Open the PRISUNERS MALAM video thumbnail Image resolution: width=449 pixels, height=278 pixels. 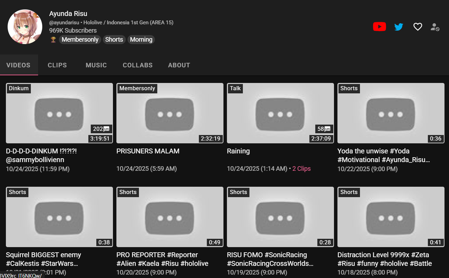coord(170,113)
